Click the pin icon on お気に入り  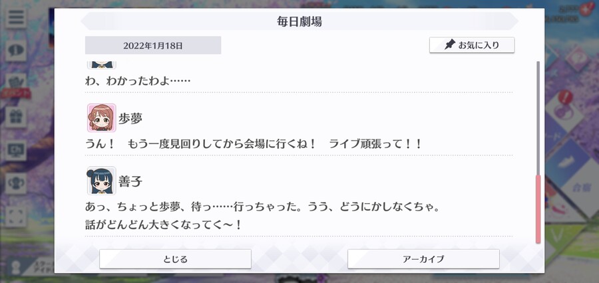pos(450,45)
